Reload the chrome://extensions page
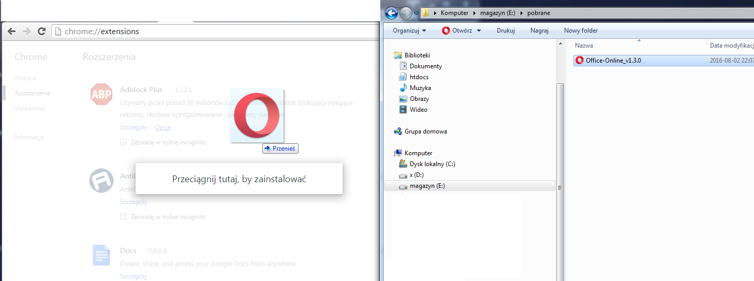754x281 pixels. click(x=42, y=31)
